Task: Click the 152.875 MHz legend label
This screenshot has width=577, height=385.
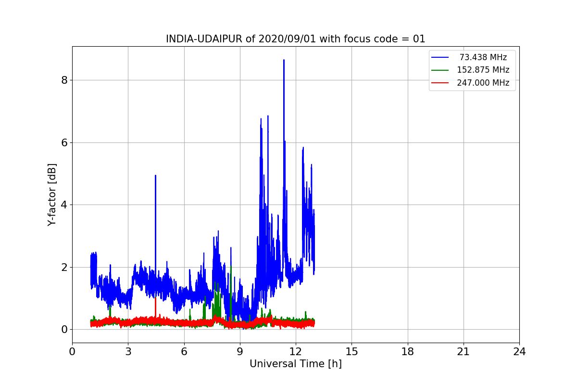Action: pos(483,70)
